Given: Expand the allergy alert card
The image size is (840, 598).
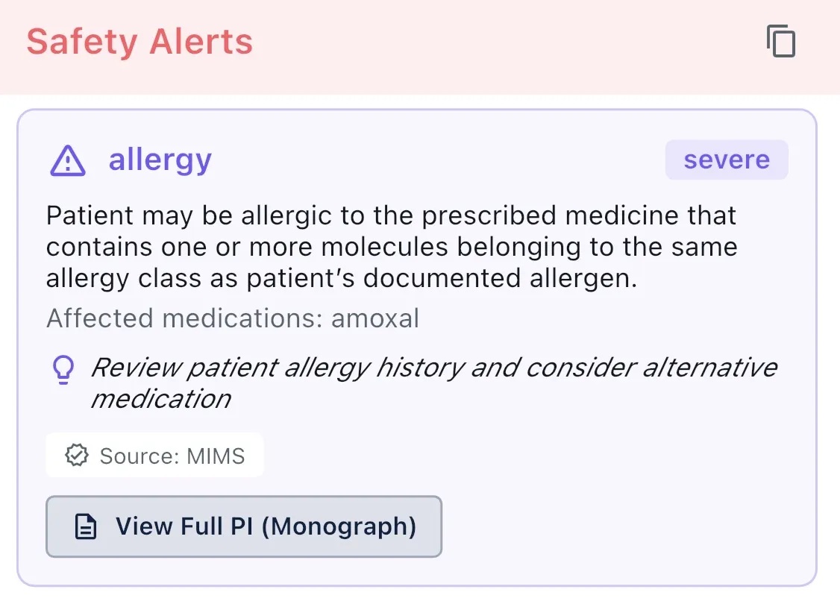Looking at the screenshot, I should (418, 159).
